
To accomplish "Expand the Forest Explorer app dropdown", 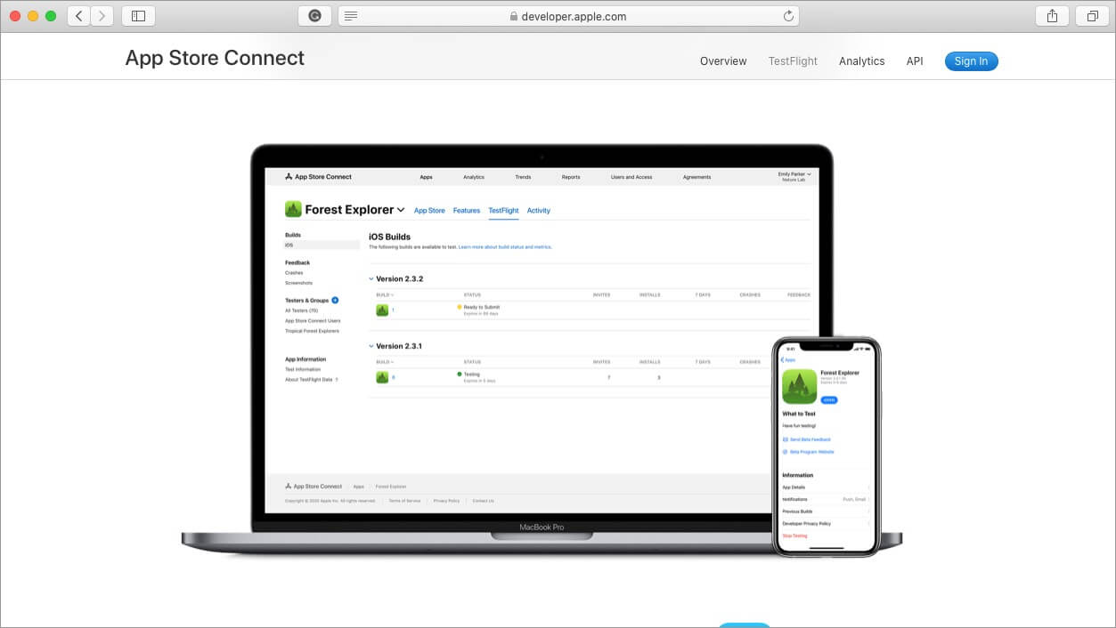I will tap(401, 210).
